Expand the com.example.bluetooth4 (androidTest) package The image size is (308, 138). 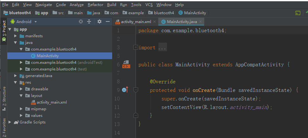click(x=21, y=63)
